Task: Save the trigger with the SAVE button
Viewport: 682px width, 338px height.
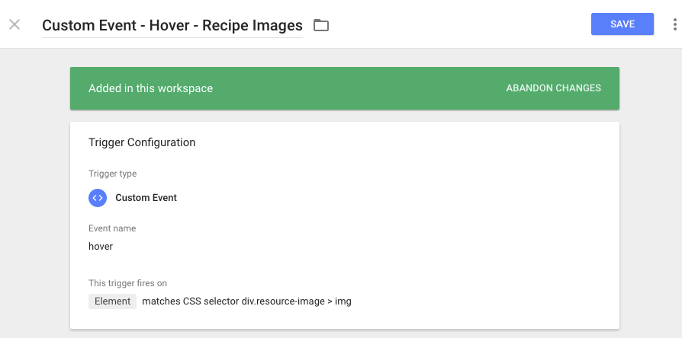Action: pos(622,24)
